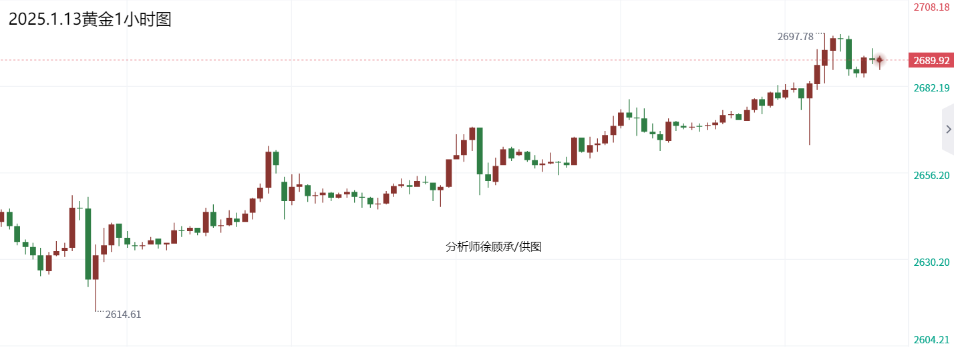Select the candle whose wick reaches 2697.78

pyautogui.click(x=824, y=57)
